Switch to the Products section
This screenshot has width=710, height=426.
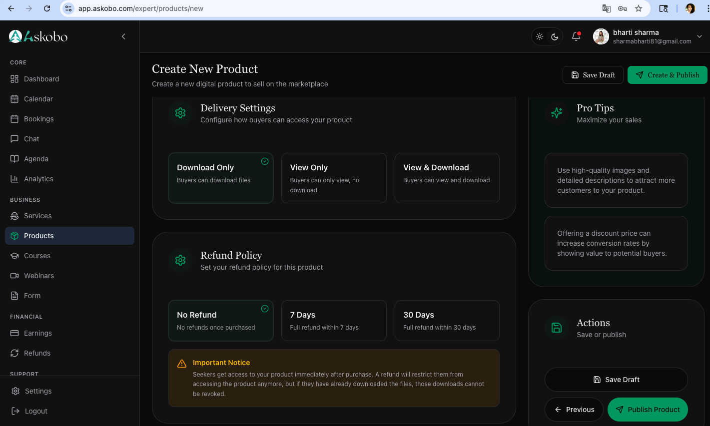(x=39, y=236)
